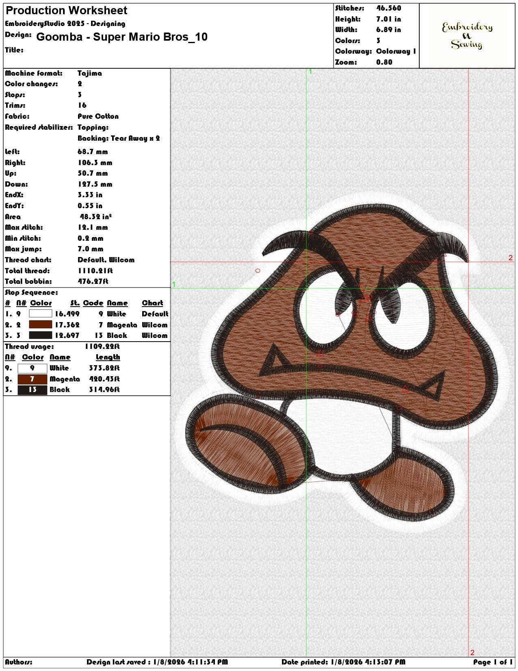
Task: Click the brown Magenta swatch in Stop Sequence
Action: point(40,325)
